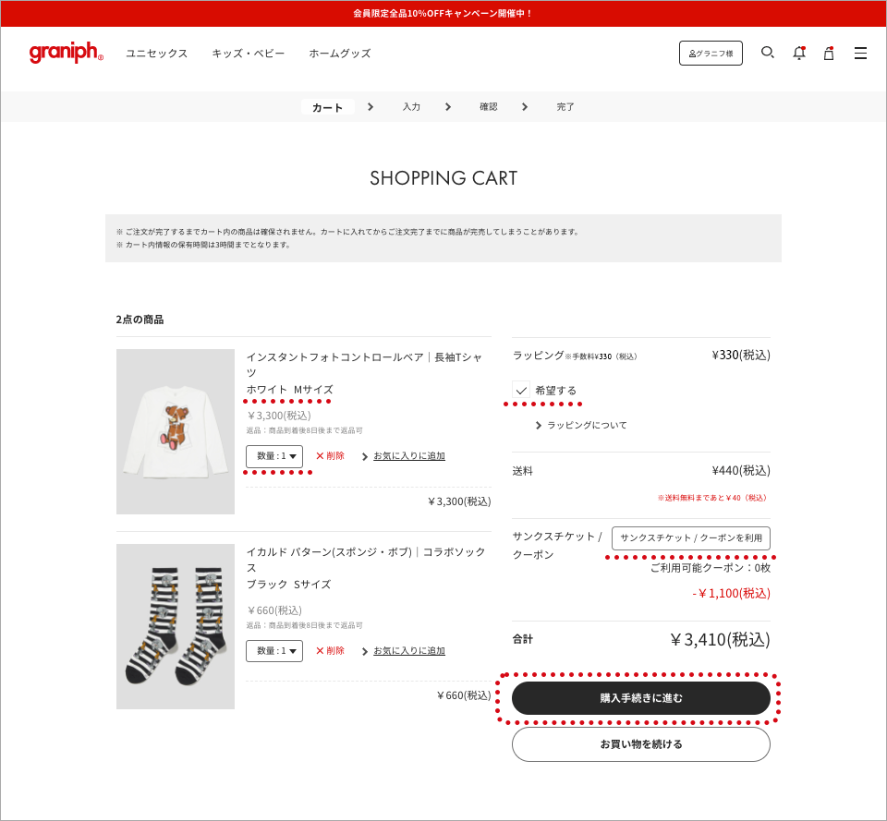Click the グラニフ様 account button
The width and height of the screenshot is (887, 821).
coord(711,54)
